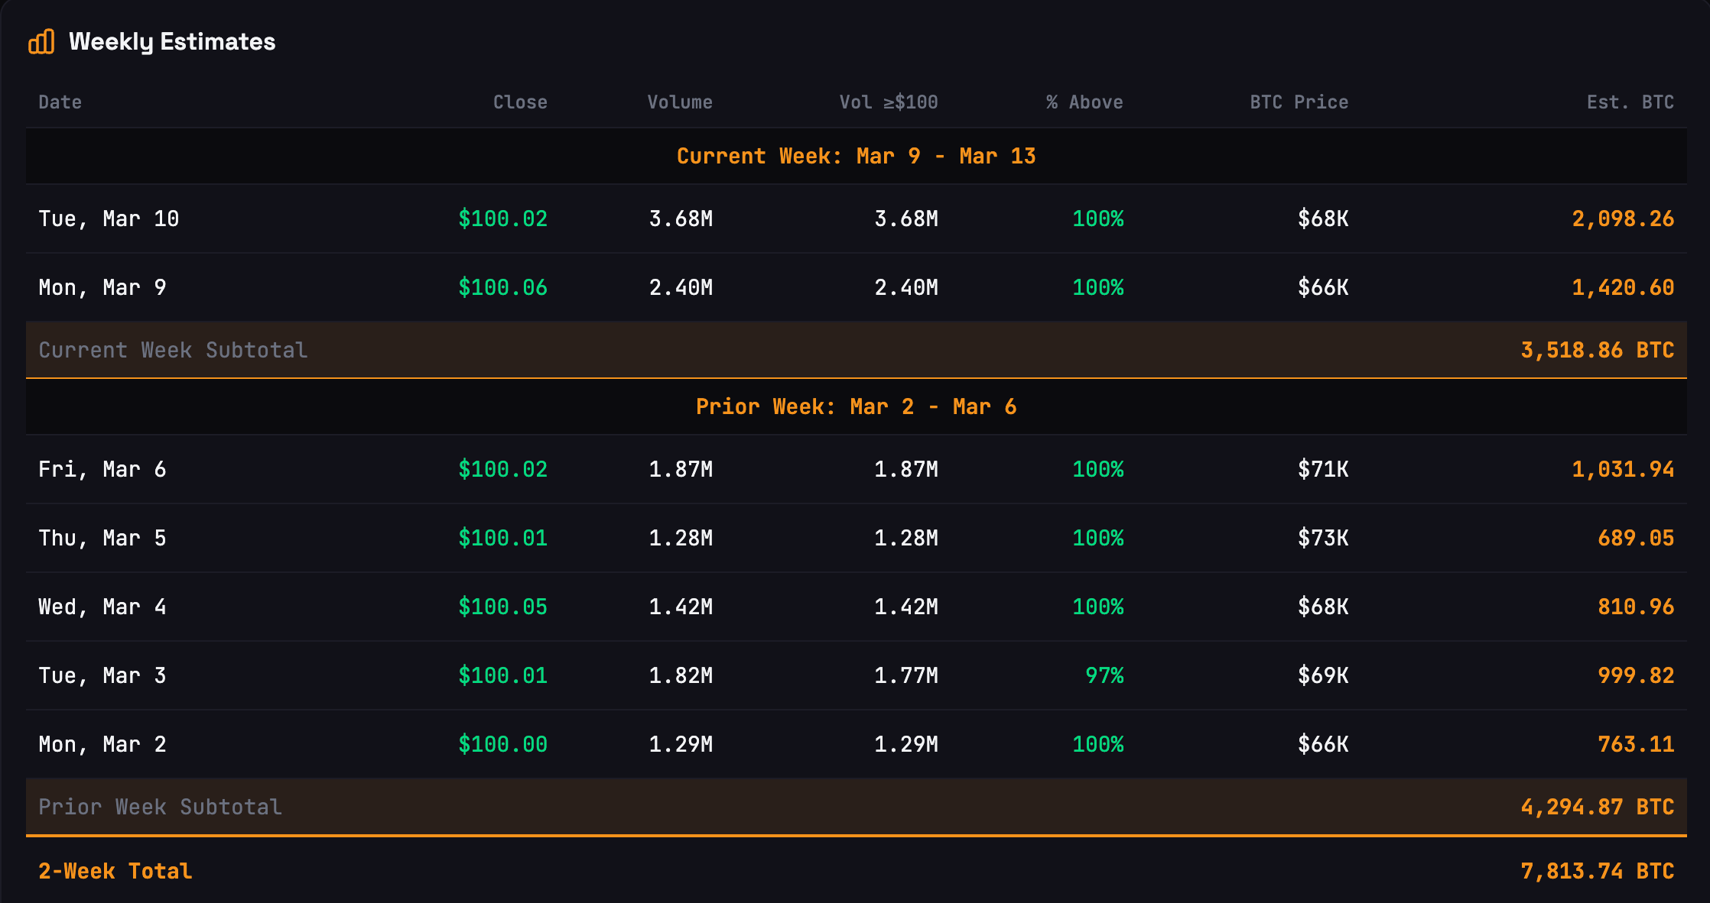The image size is (1710, 903).
Task: Click the bar chart icon beside Weekly Estimates
Action: 42,42
